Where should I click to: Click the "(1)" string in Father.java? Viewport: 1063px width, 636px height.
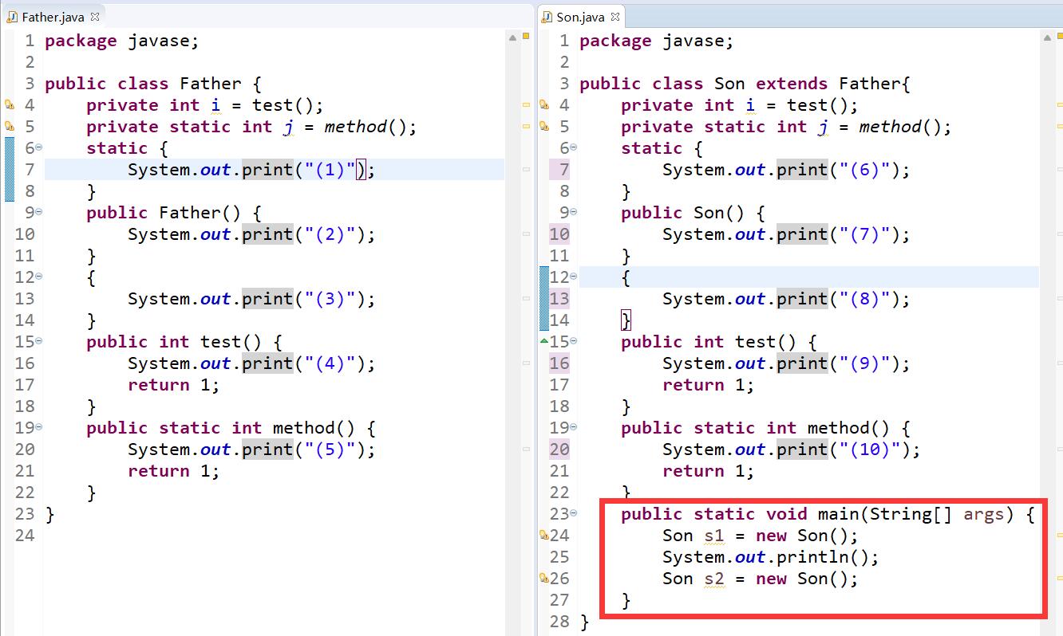click(x=330, y=170)
